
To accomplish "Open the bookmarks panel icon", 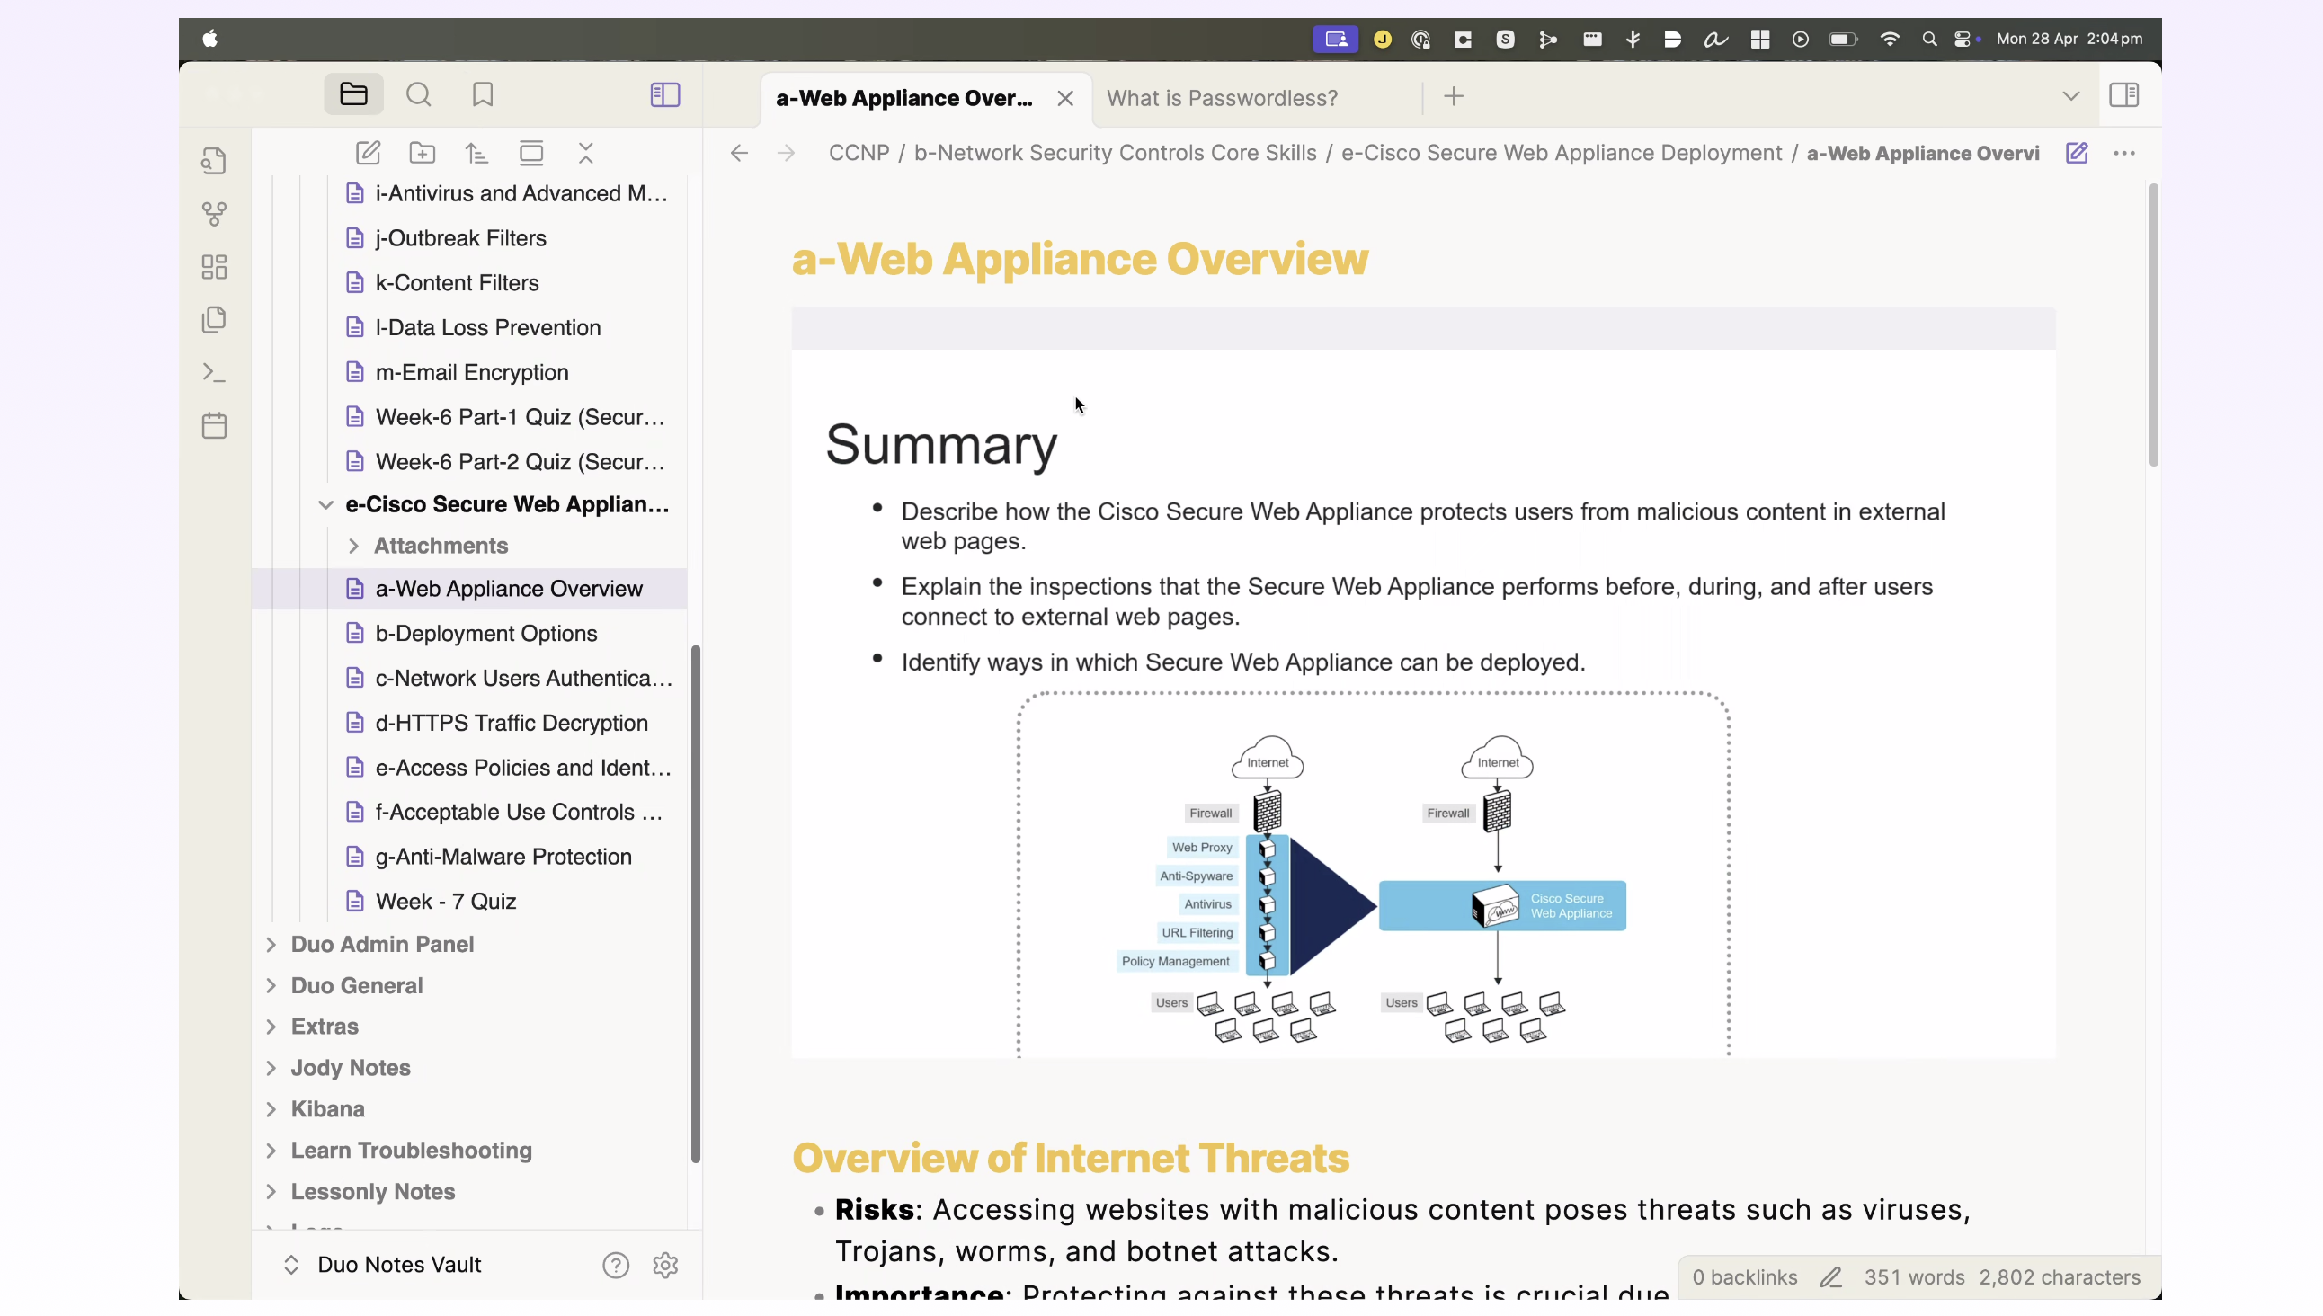I will [483, 95].
